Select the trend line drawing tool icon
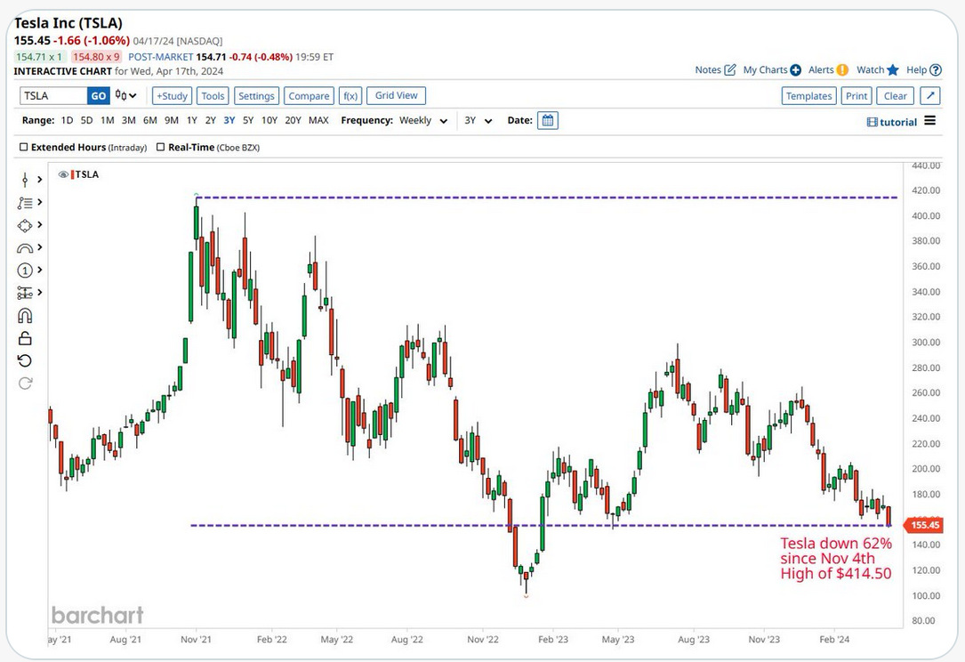The image size is (965, 662). click(x=25, y=202)
